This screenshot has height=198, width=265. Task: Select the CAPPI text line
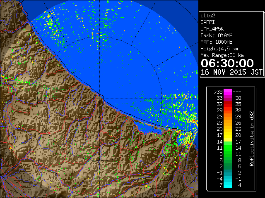click(207, 22)
